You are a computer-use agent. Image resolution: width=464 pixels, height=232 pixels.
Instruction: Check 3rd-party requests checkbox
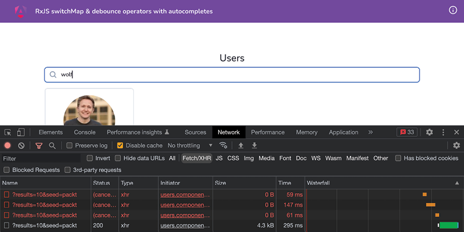pos(68,170)
